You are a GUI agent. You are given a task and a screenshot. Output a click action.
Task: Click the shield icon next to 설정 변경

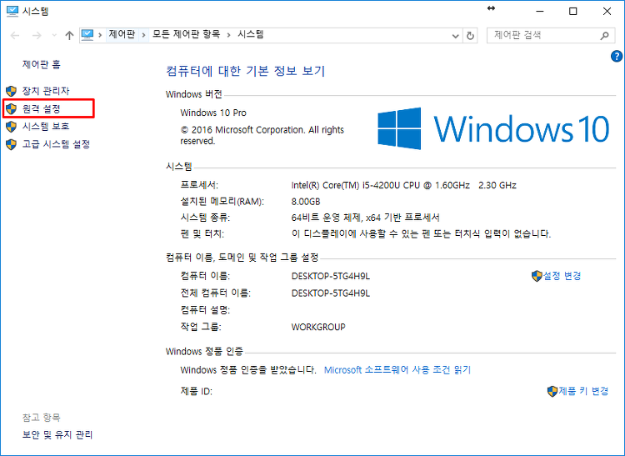(x=537, y=276)
